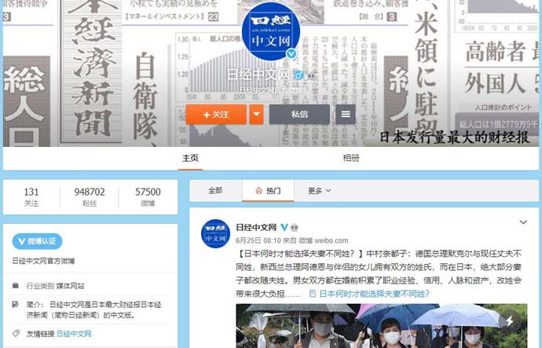This screenshot has height=348, width=542.
Task: Open the 微博 weibo.com source link
Action: (323, 240)
